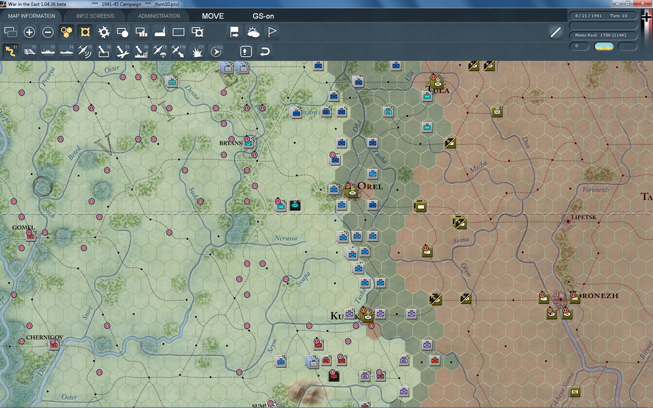Select the SEC counter at Gomel
653x408 pixels.
coord(31,236)
